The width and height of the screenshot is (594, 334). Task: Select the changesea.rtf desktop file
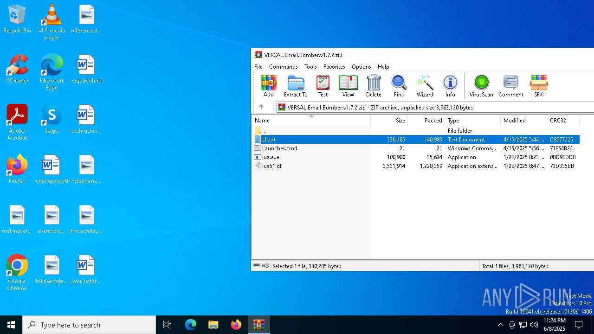(x=52, y=170)
